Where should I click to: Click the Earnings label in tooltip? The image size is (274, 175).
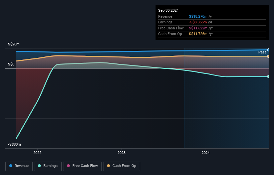point(165,22)
